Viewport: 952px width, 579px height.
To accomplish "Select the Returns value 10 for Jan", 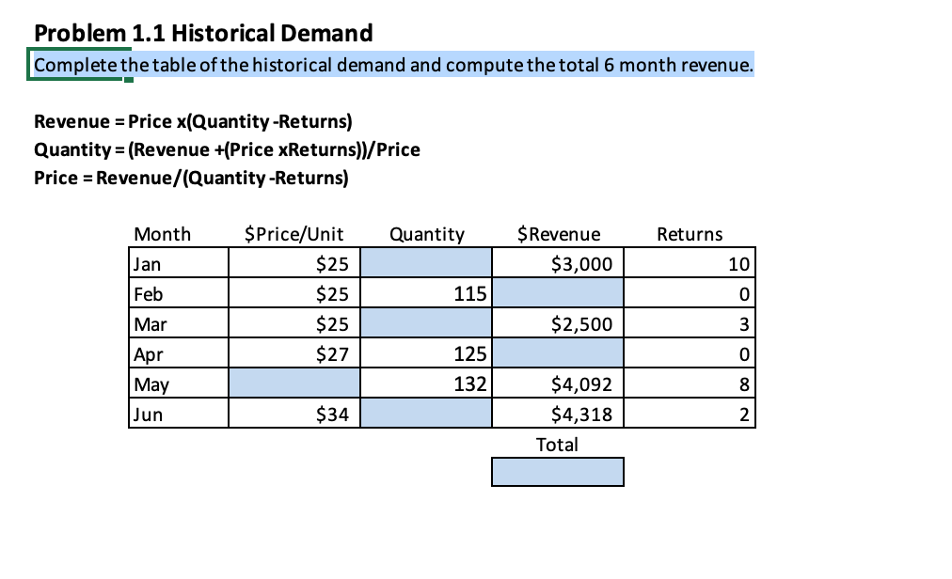I will [x=690, y=263].
